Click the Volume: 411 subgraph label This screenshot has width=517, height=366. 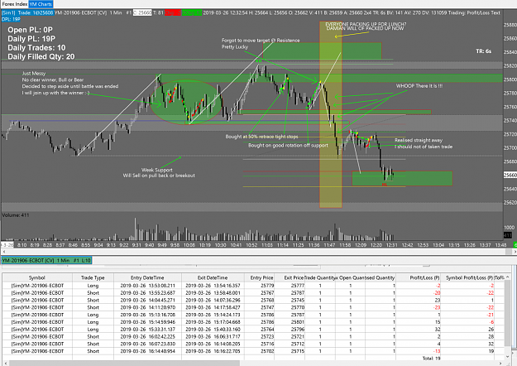[16, 214]
